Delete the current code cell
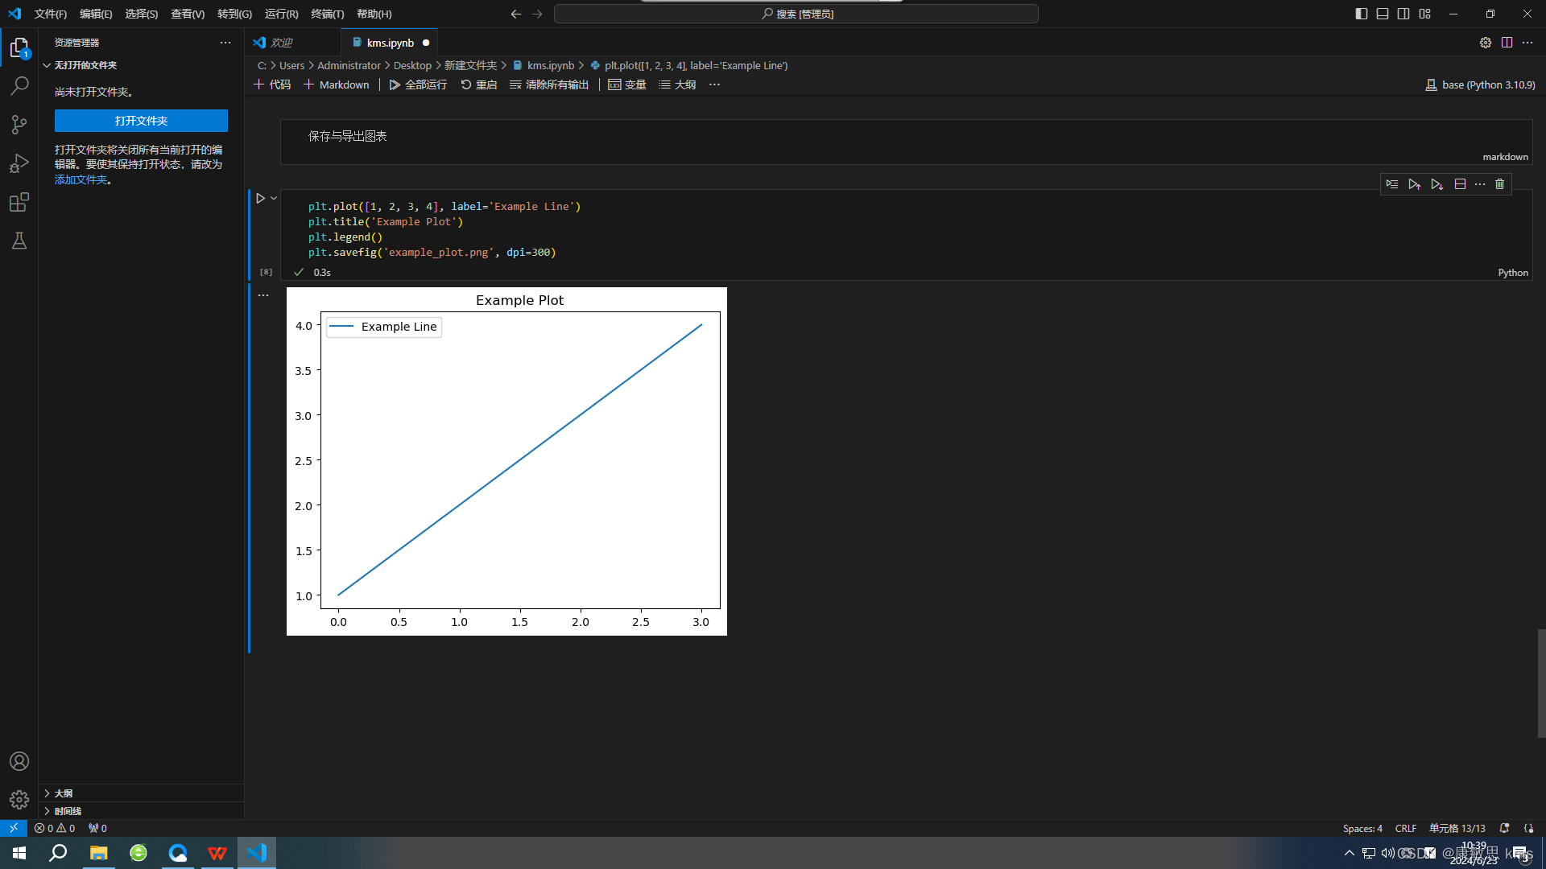Viewport: 1546px width, 869px height. (x=1499, y=184)
